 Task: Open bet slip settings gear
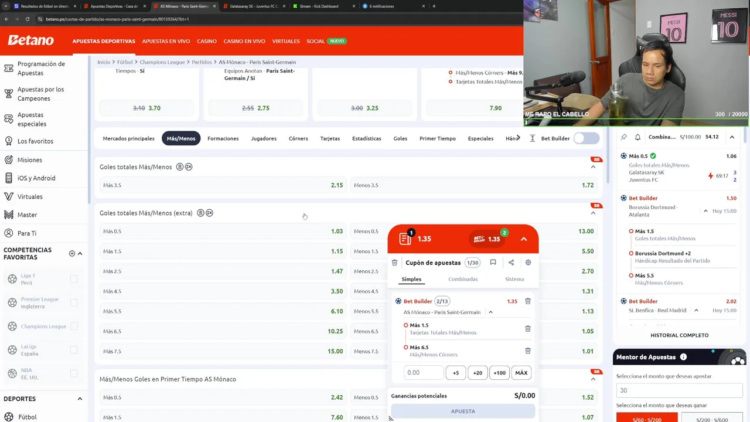(528, 263)
